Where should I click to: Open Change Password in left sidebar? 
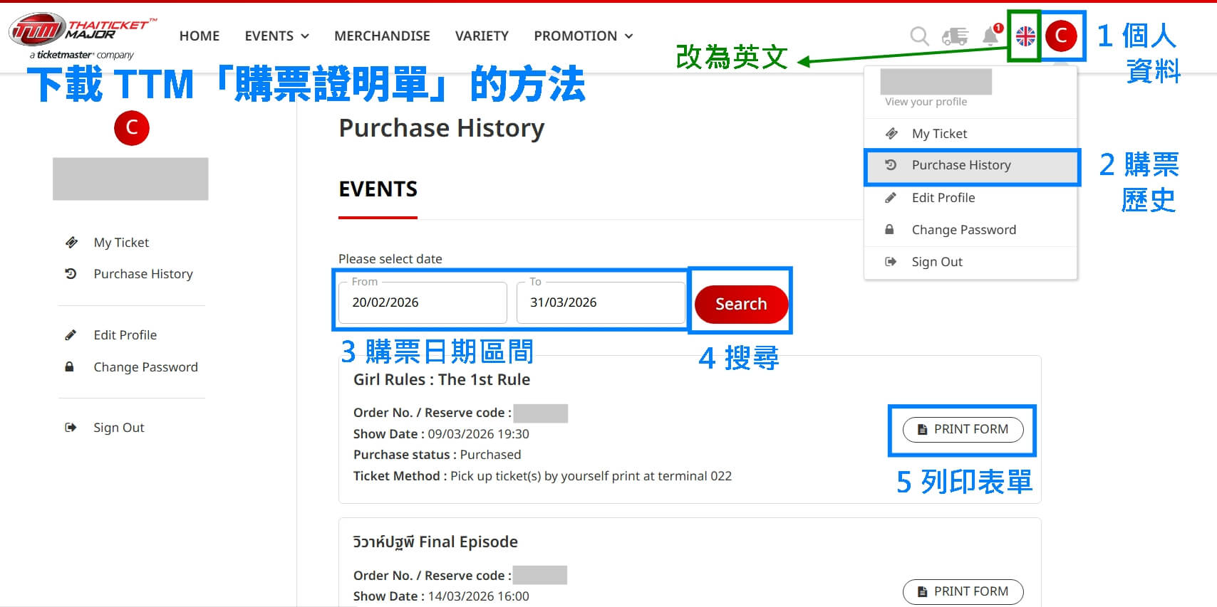[145, 367]
